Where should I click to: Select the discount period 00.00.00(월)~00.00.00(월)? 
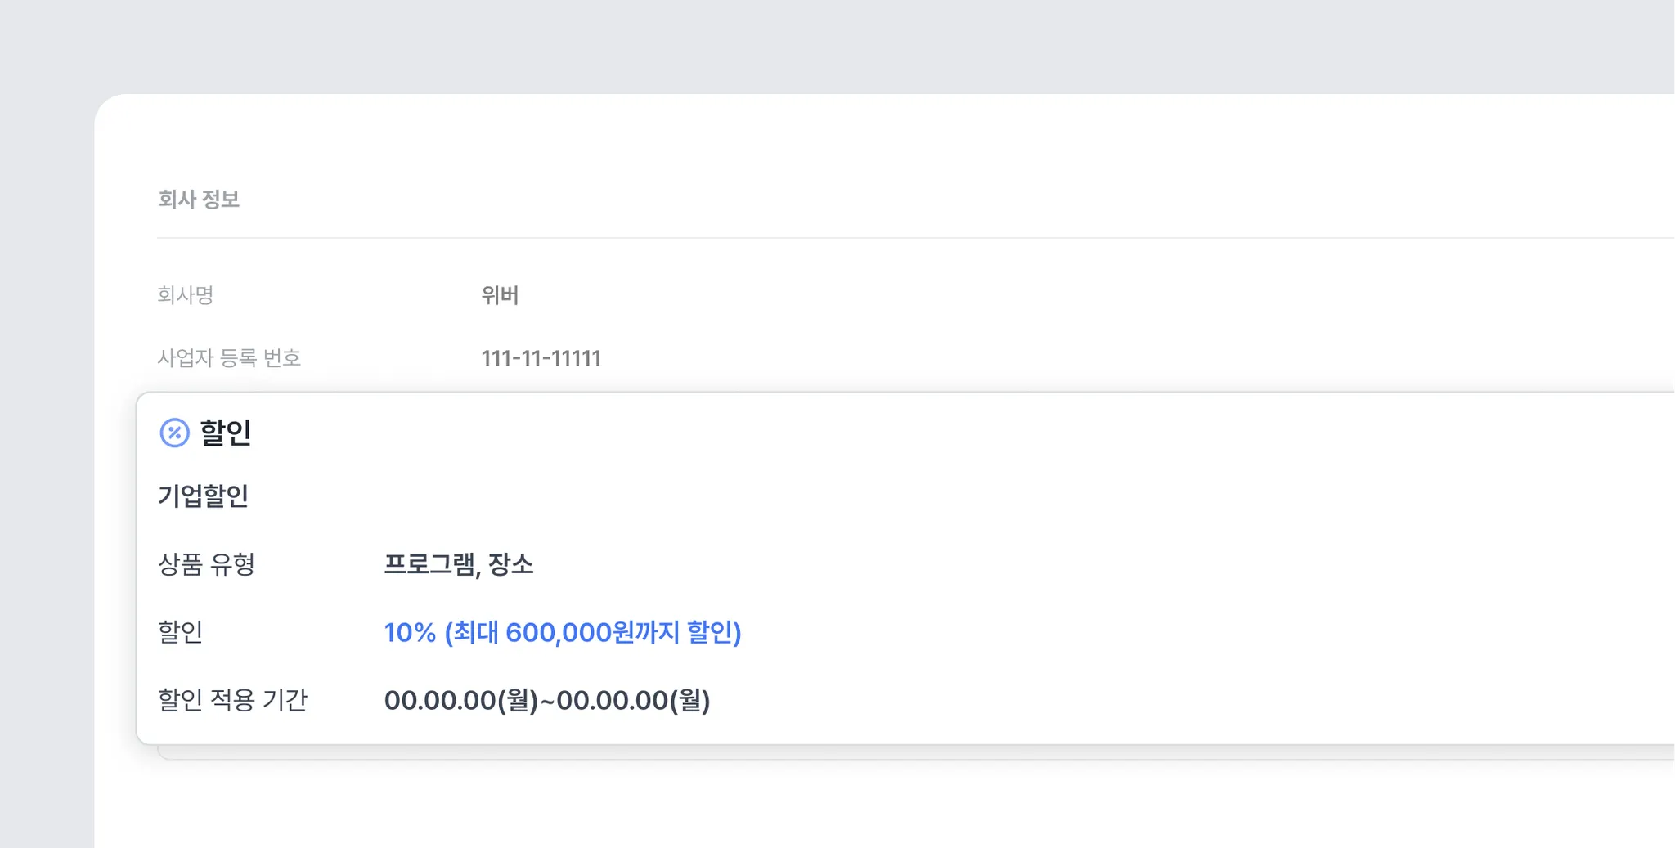pos(546,700)
